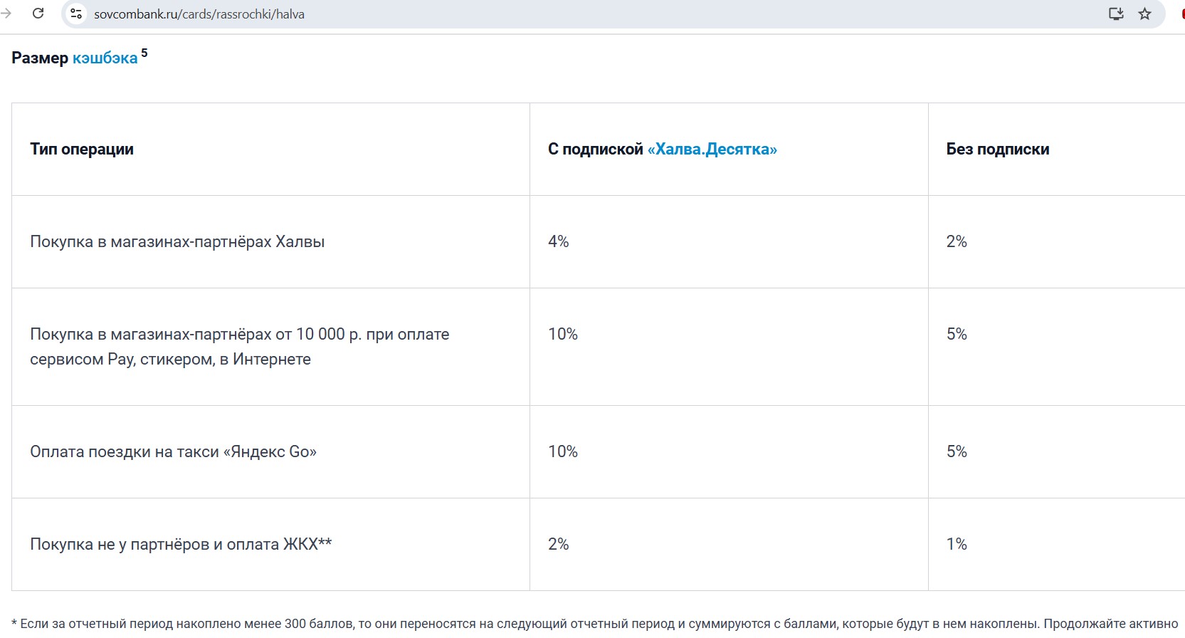Click the 5% value in the Pay-service purchase row

pyautogui.click(x=957, y=335)
